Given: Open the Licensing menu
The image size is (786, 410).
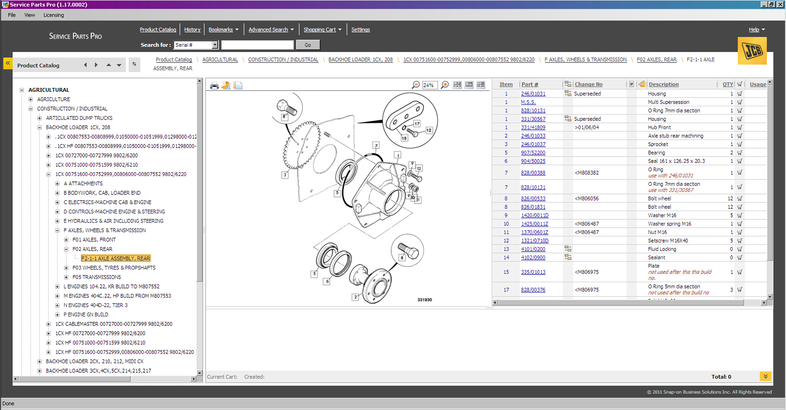Looking at the screenshot, I should click(54, 15).
